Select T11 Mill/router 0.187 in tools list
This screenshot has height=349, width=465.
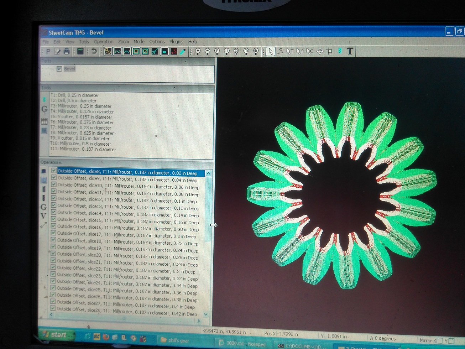pyautogui.click(x=83, y=149)
